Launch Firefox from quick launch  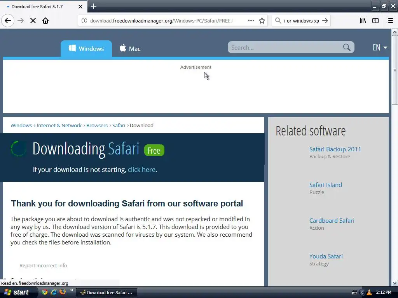click(x=63, y=292)
